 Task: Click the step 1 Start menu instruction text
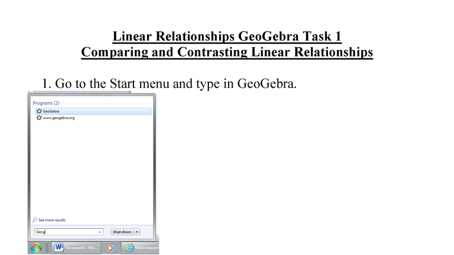pyautogui.click(x=169, y=83)
